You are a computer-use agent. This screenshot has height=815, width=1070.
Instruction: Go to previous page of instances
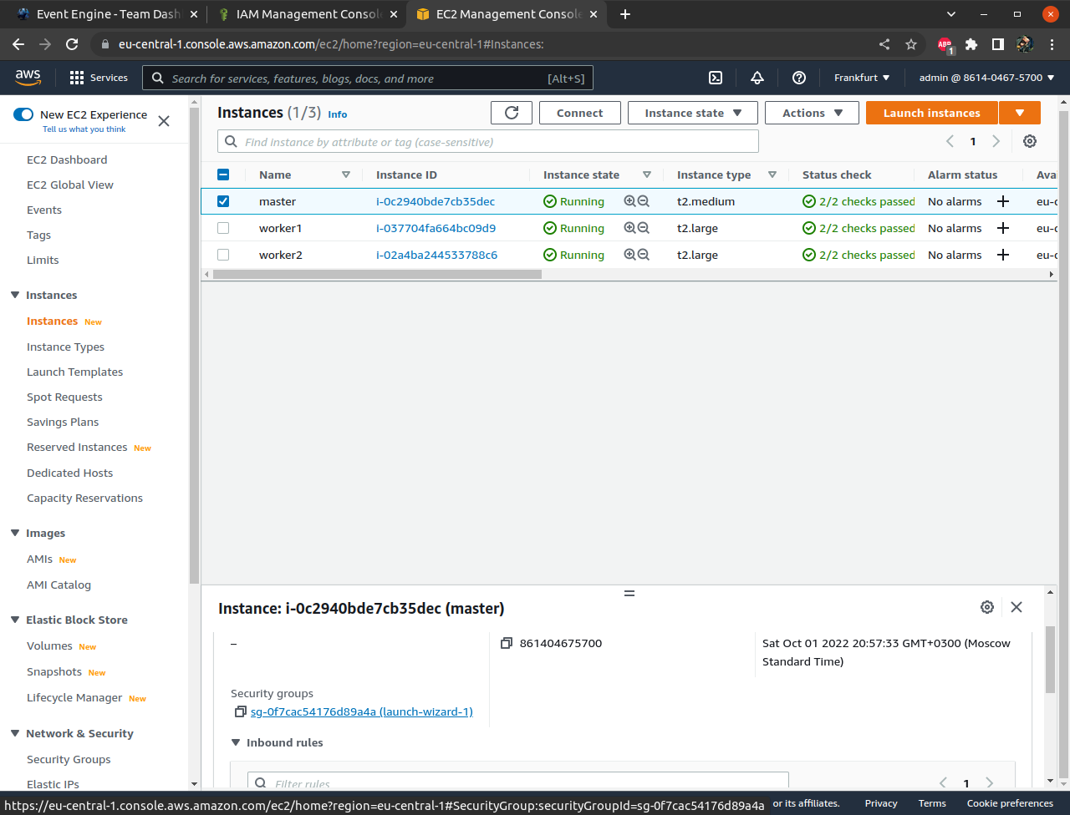click(950, 141)
